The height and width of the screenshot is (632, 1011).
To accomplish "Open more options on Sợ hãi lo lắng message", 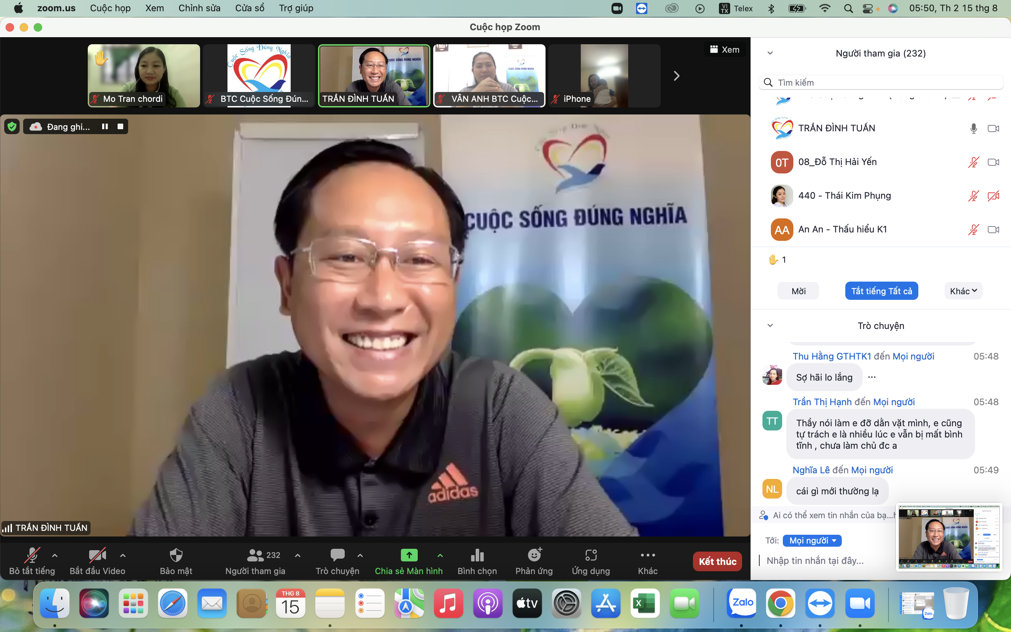I will (872, 377).
